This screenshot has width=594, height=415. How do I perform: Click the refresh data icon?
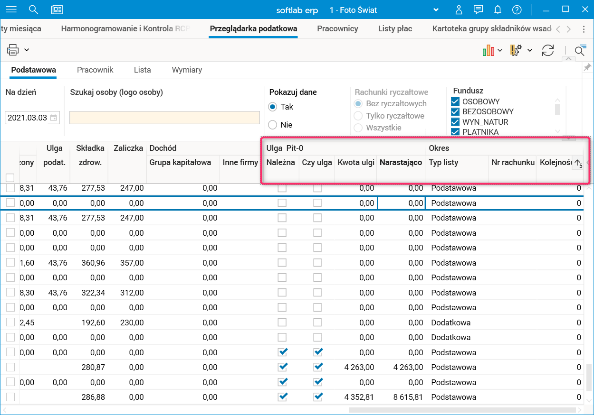(x=548, y=50)
